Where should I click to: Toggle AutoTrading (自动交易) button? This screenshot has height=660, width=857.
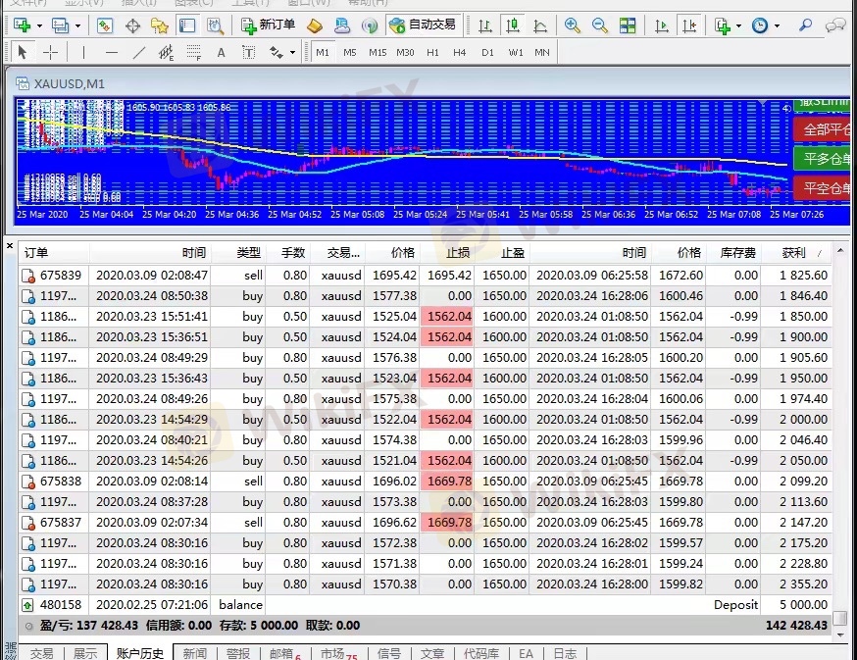pyautogui.click(x=423, y=25)
